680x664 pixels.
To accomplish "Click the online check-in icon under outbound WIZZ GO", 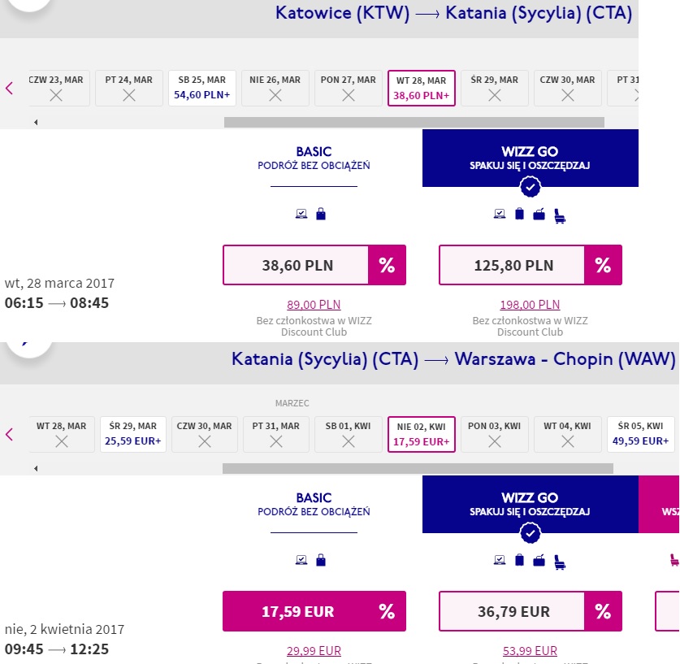I will click(500, 214).
